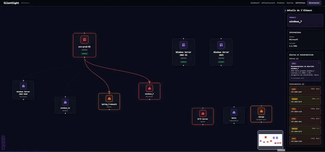Click the django product icon
This screenshot has width=325, height=152.
pyautogui.click(x=262, y=111)
